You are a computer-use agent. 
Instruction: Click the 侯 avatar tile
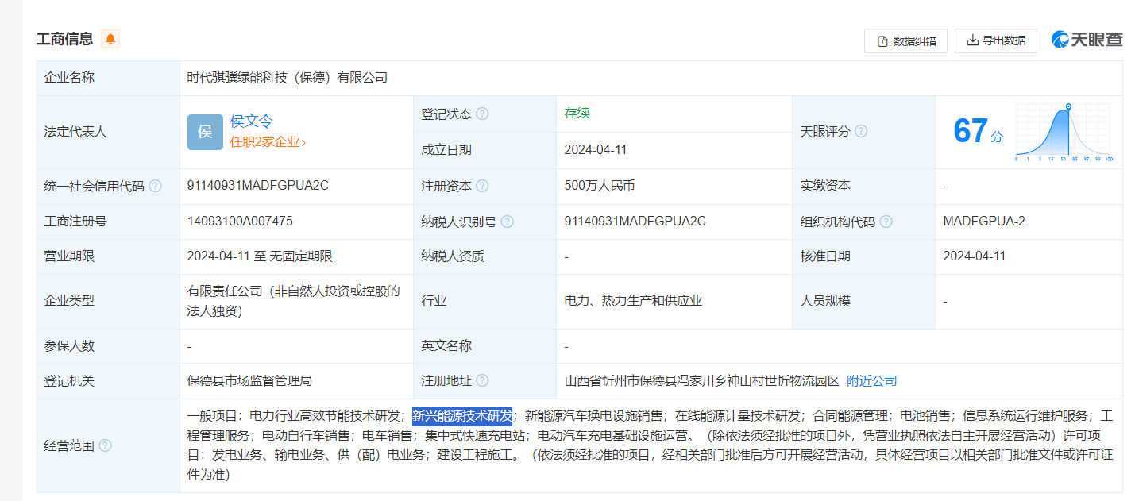205,132
